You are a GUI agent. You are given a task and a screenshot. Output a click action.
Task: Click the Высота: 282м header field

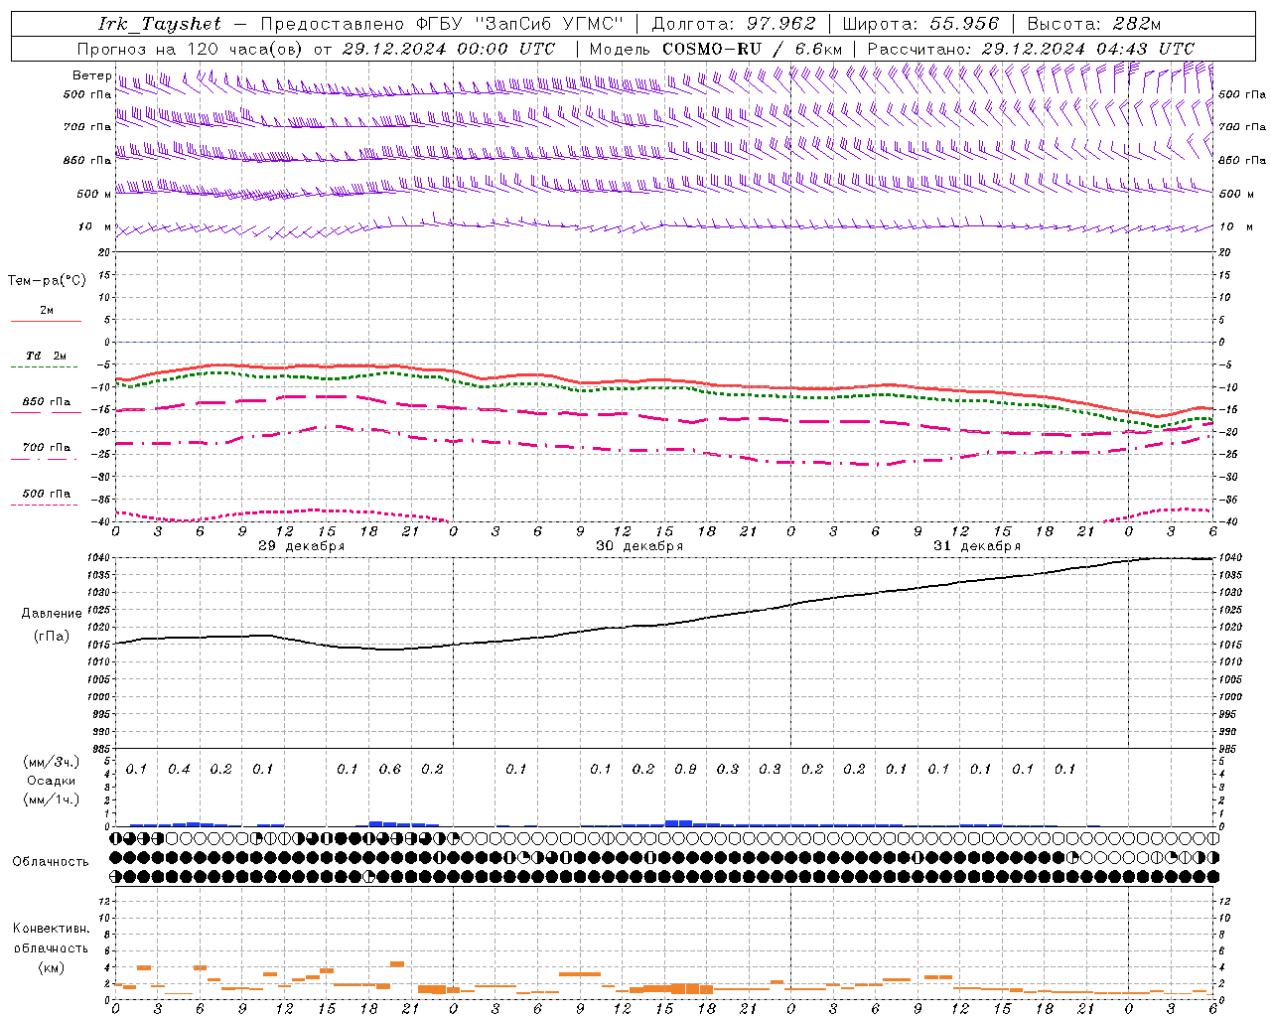pos(1093,24)
